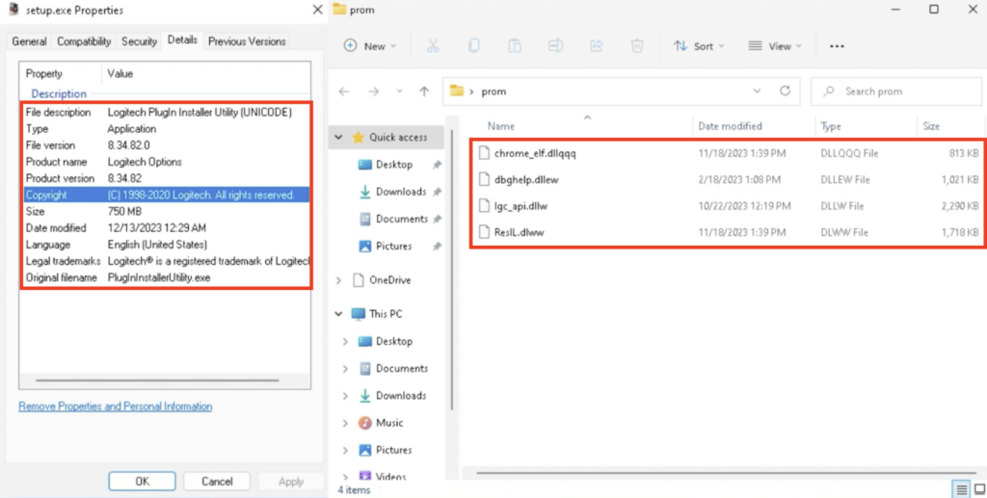
Task: Click the Refresh icon beside address bar
Action: (x=785, y=92)
